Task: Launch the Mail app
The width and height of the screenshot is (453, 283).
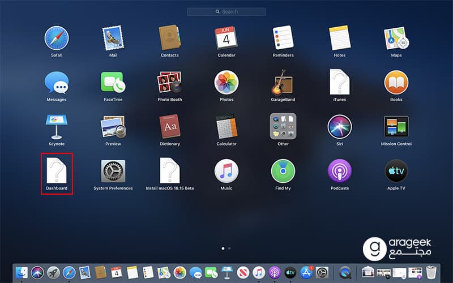Action: pyautogui.click(x=113, y=38)
